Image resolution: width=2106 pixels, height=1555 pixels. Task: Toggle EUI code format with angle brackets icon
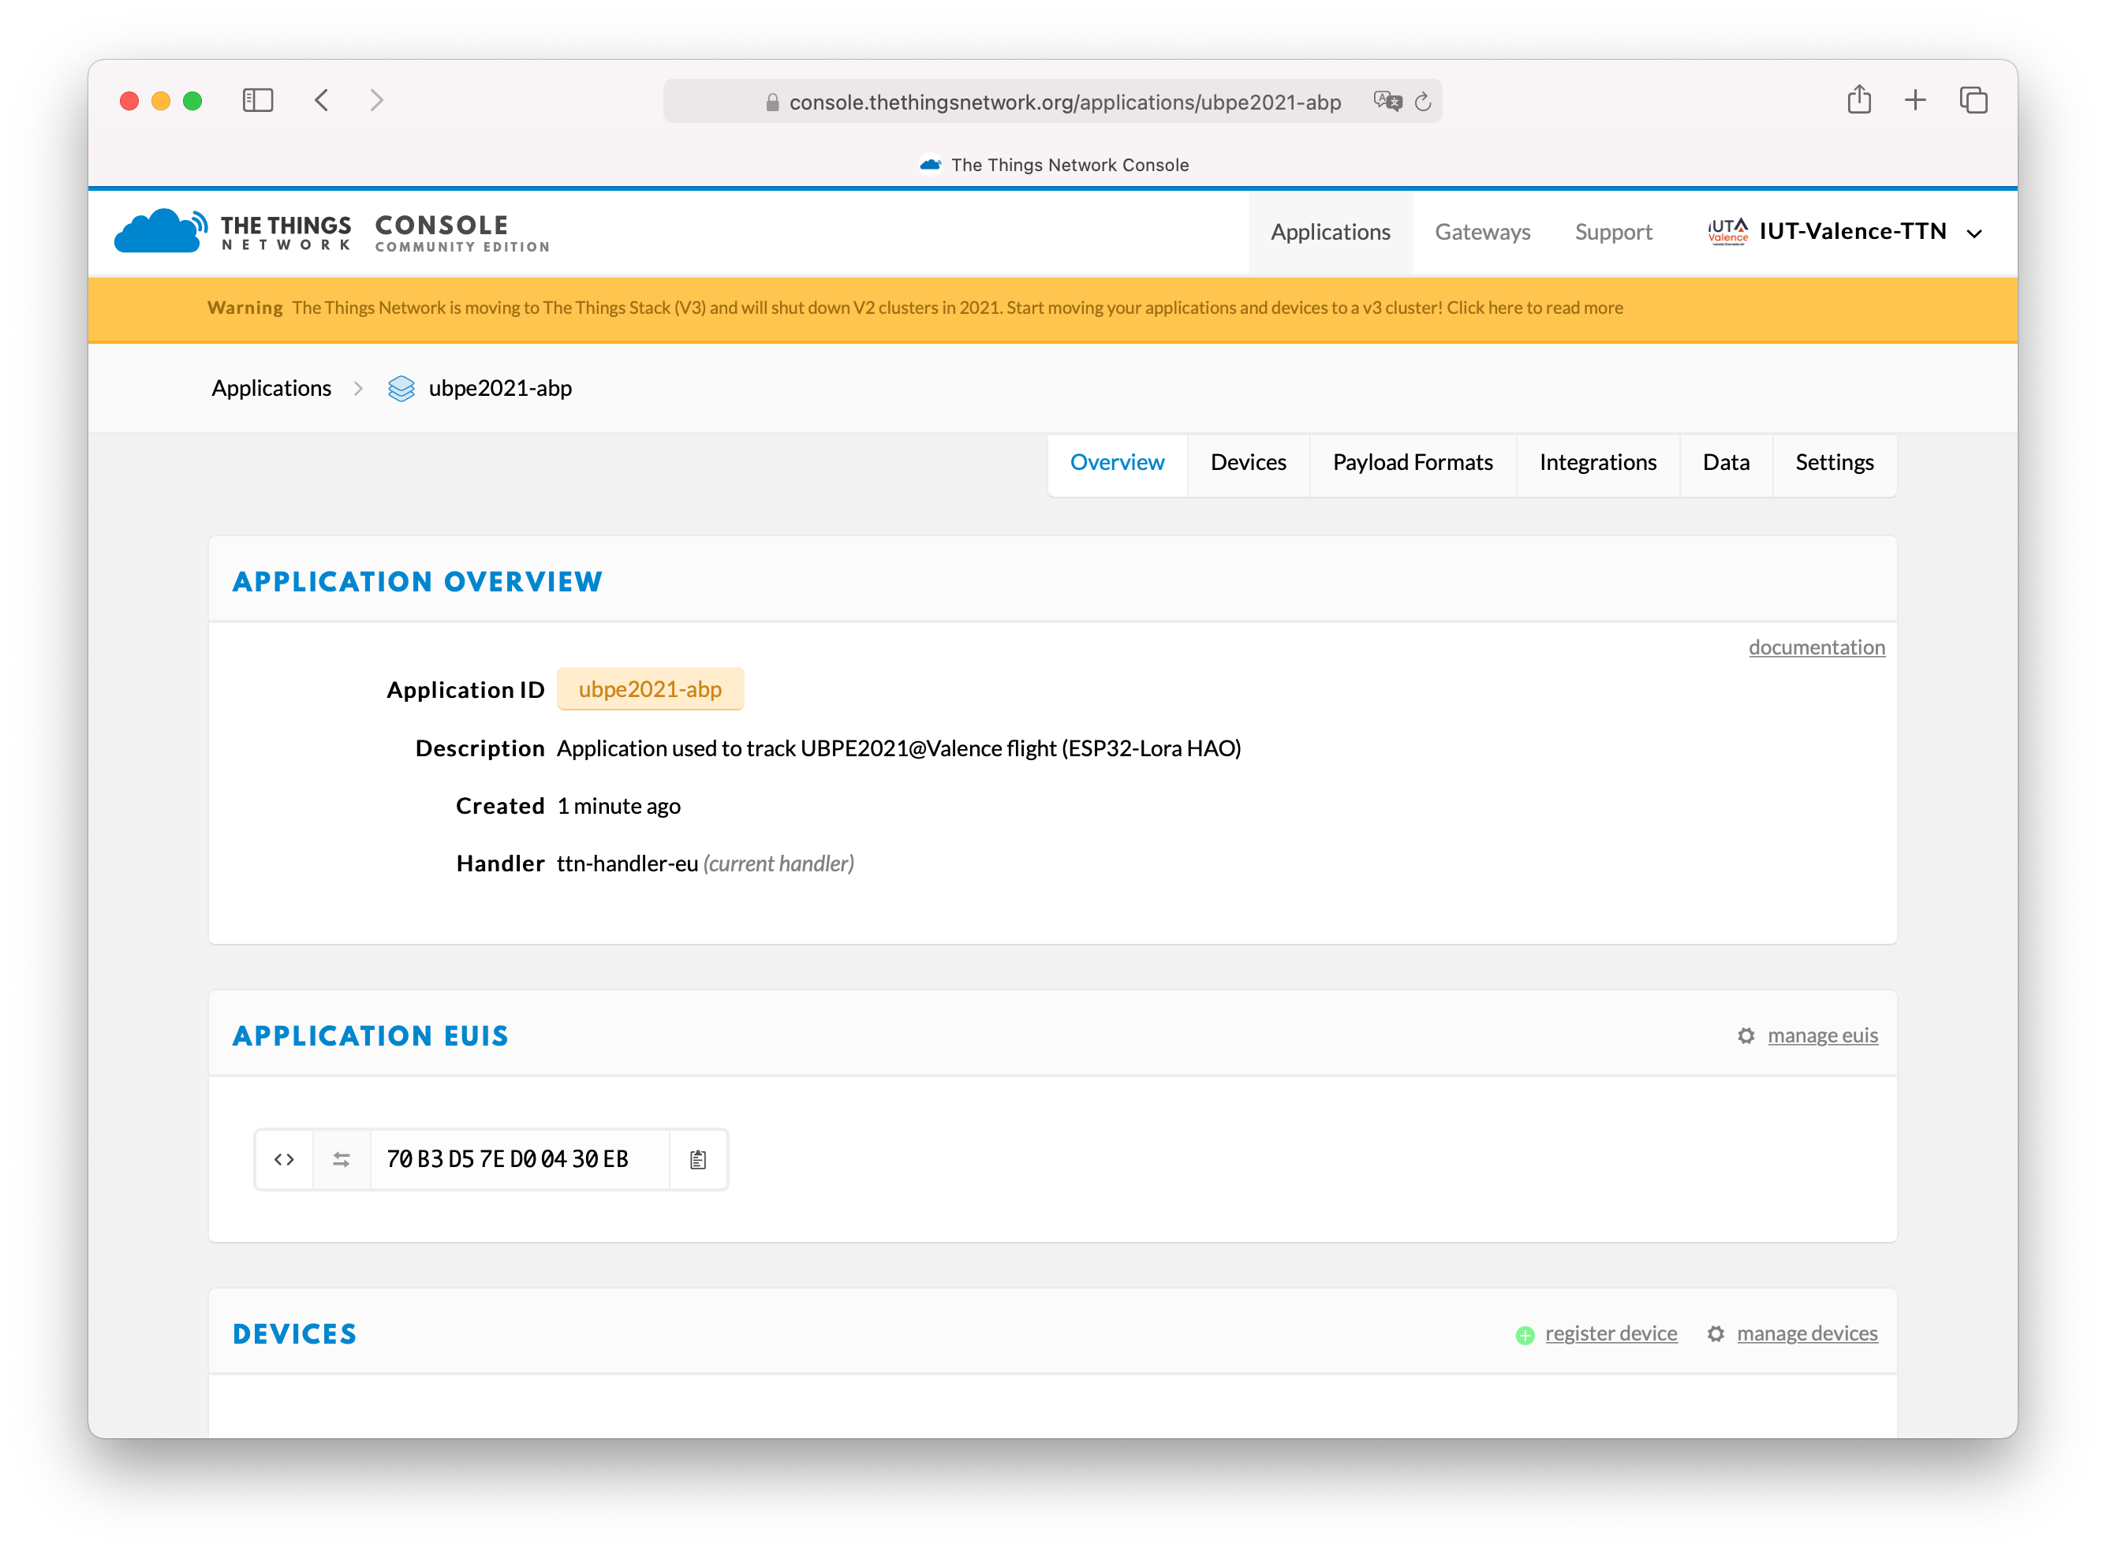coord(284,1160)
